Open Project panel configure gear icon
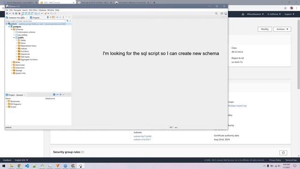300x169 pixels. point(54,95)
